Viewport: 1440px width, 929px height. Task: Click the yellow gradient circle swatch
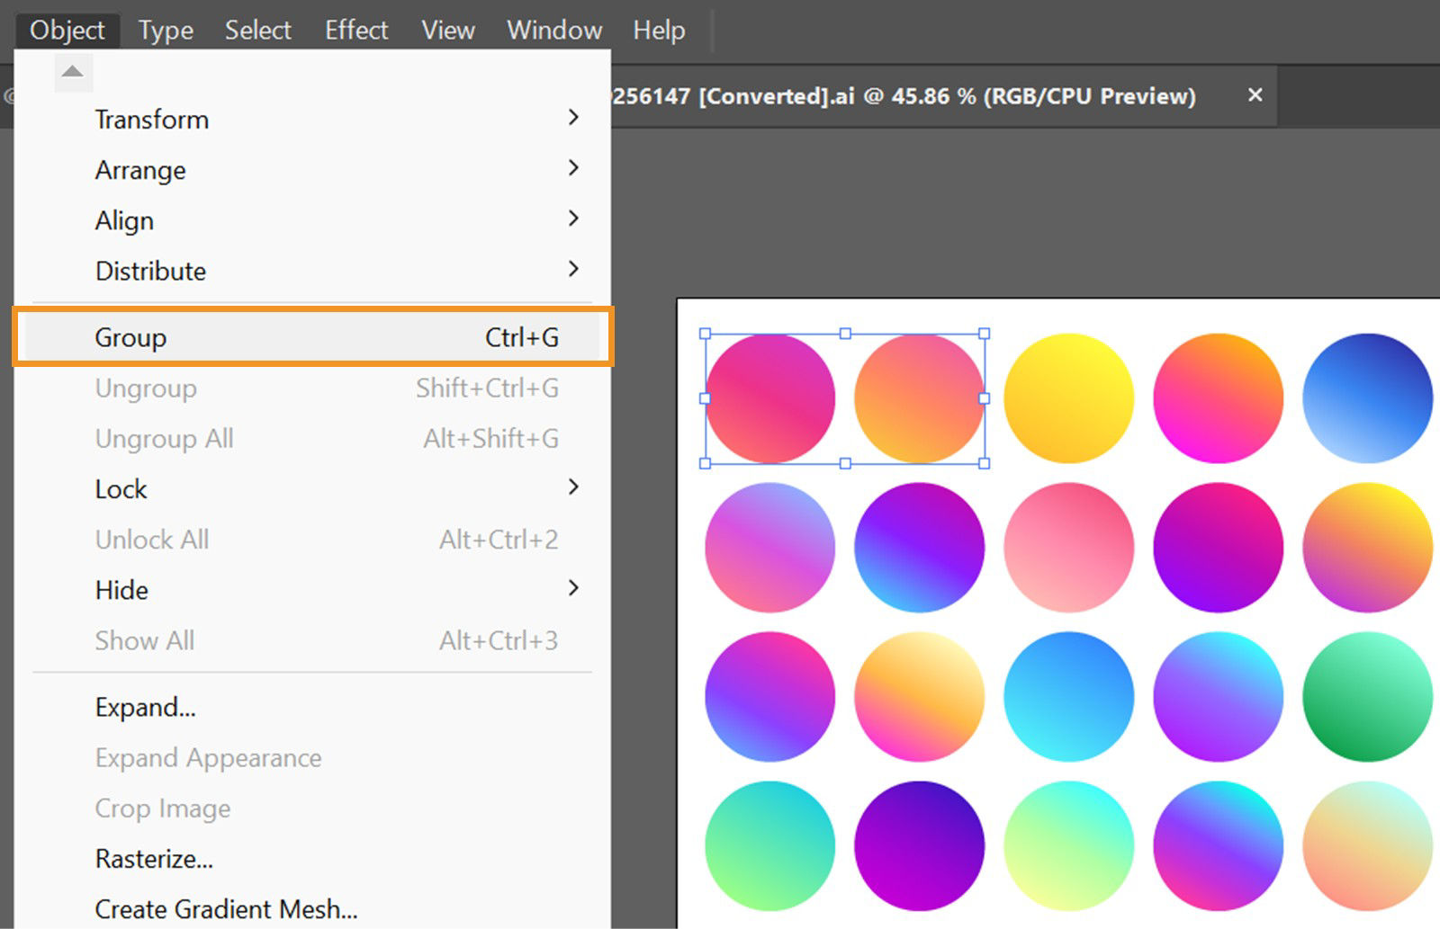tap(1068, 398)
